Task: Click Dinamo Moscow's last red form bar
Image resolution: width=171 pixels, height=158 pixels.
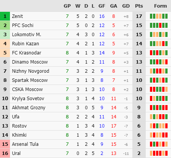Action: [x=166, y=62]
